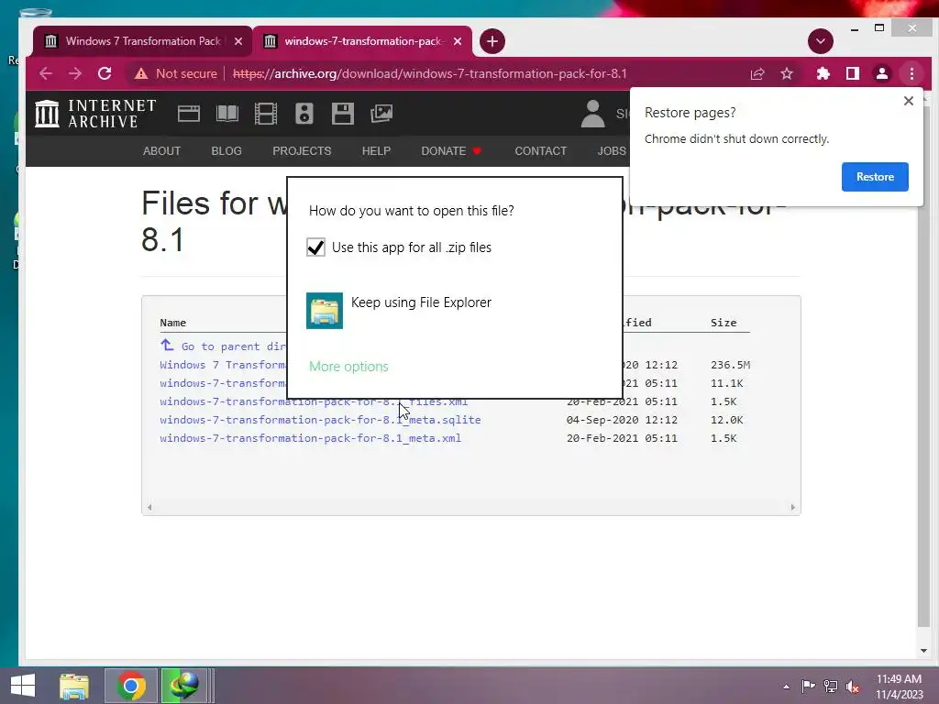
Task: Click the network tray icon
Action: tap(831, 686)
